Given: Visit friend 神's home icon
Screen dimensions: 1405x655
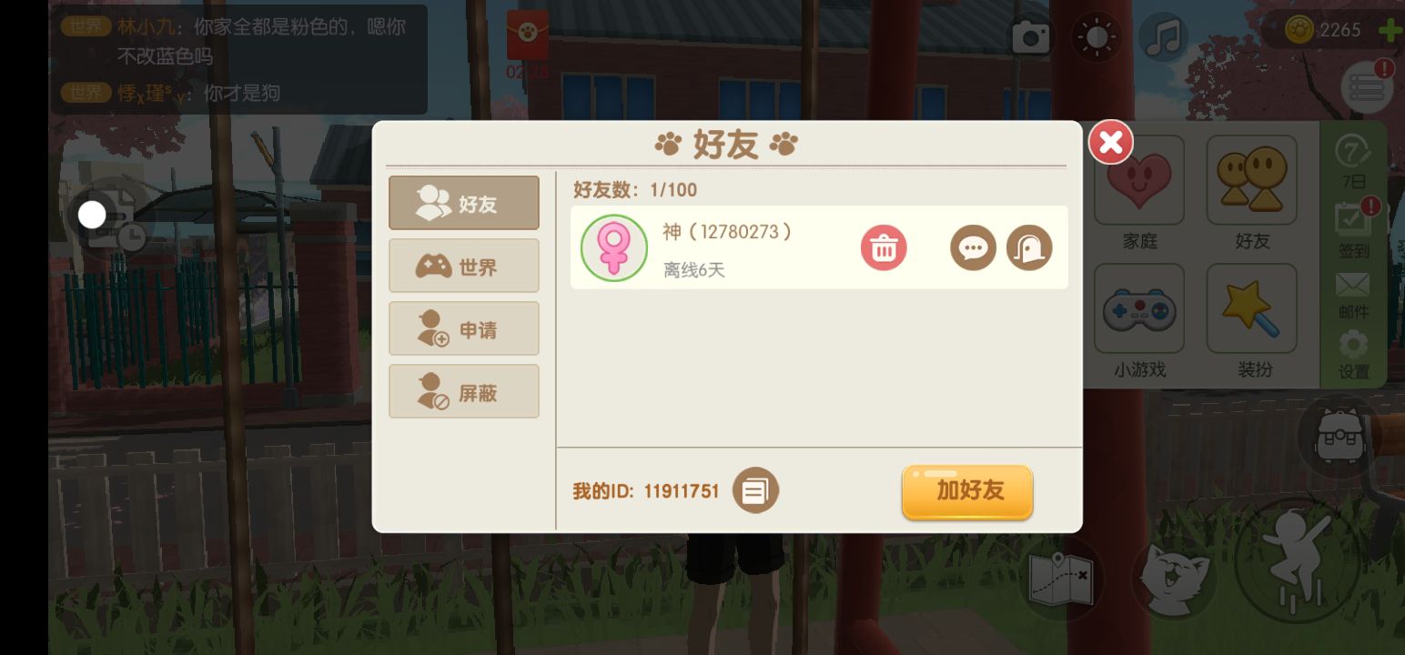Looking at the screenshot, I should (1029, 247).
